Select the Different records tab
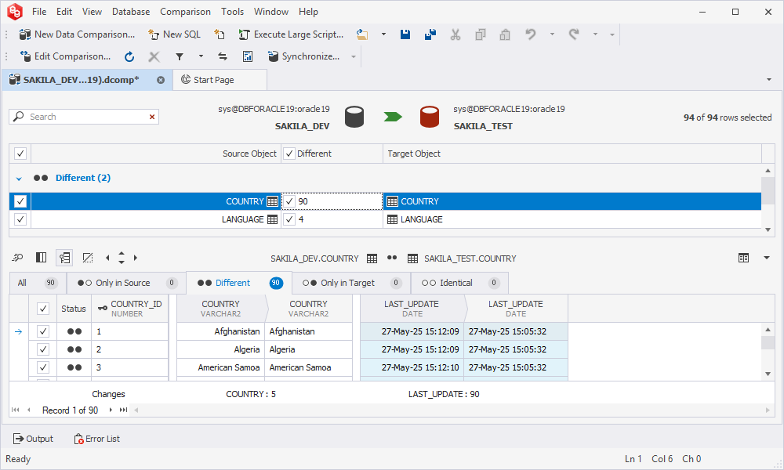The height and width of the screenshot is (470, 784). pyautogui.click(x=239, y=283)
